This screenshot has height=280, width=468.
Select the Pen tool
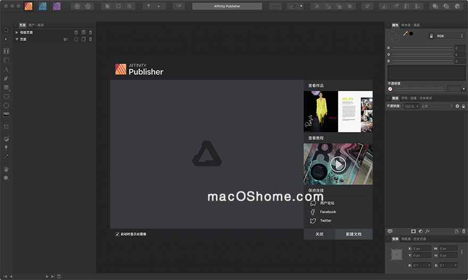click(6, 78)
